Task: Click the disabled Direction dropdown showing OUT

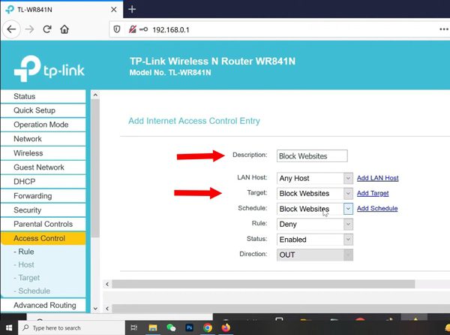Action: coord(315,255)
